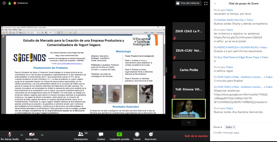Click the Print icon in Adobe Reader toolbar
The height and width of the screenshot is (142, 277).
[x=20, y=33]
